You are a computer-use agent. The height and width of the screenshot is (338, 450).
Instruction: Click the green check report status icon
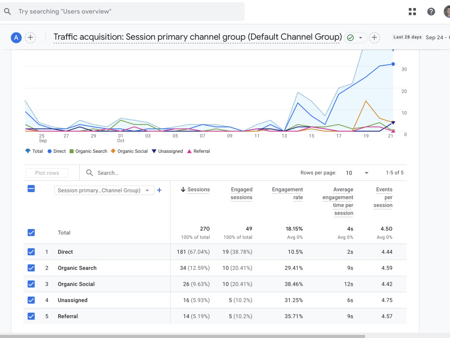pyautogui.click(x=350, y=38)
